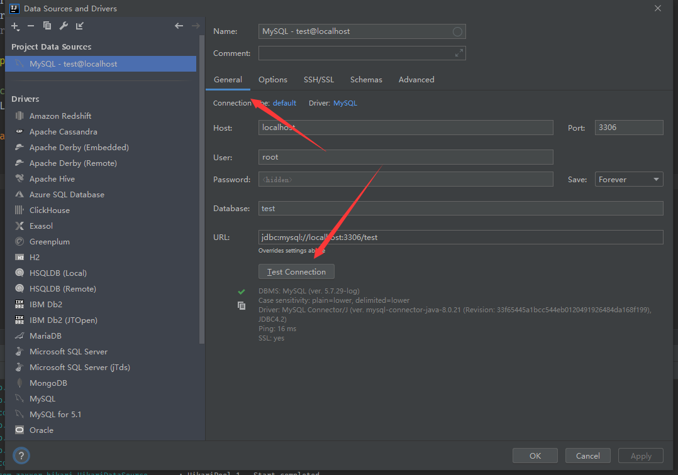The height and width of the screenshot is (475, 678).
Task: Click the drivers list vertical scrollbar
Action: tap(201, 190)
